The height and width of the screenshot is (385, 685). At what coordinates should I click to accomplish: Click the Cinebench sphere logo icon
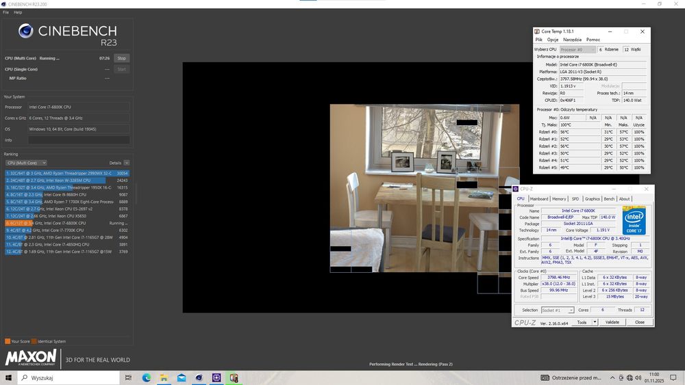coord(25,31)
